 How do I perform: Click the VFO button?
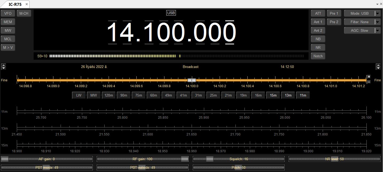click(x=8, y=13)
